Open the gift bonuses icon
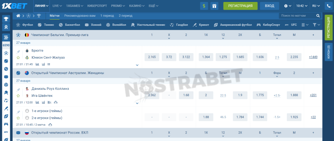This screenshot has width=334, height=141. [x=214, y=6]
